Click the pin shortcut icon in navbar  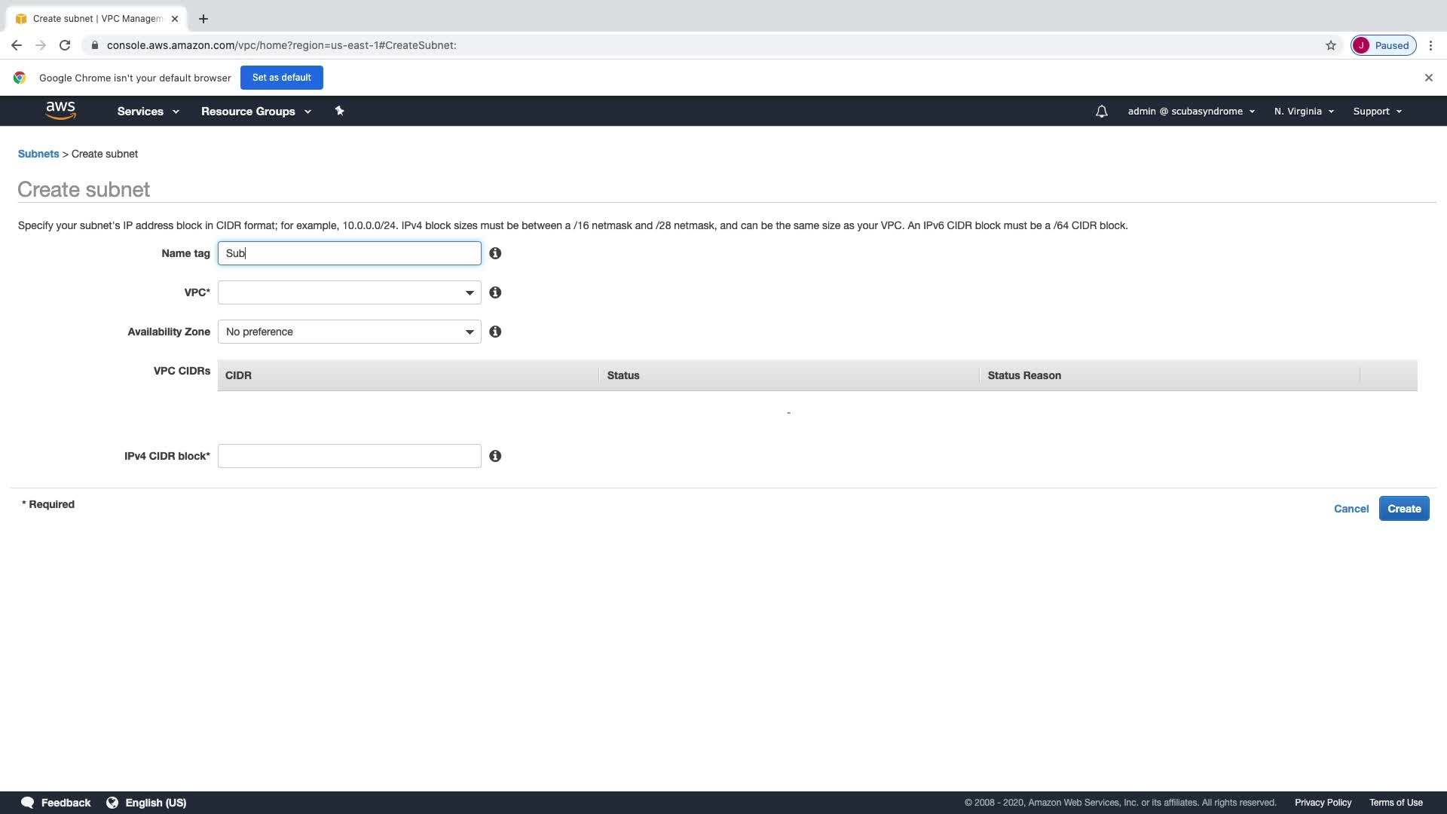tap(339, 111)
